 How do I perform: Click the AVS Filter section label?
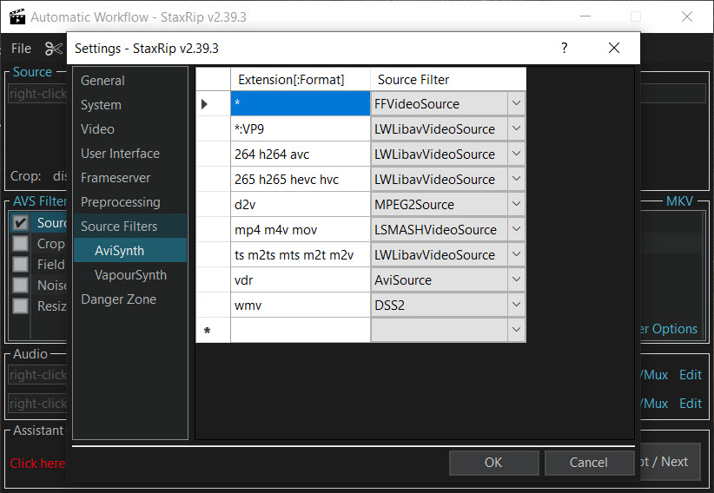click(x=40, y=201)
